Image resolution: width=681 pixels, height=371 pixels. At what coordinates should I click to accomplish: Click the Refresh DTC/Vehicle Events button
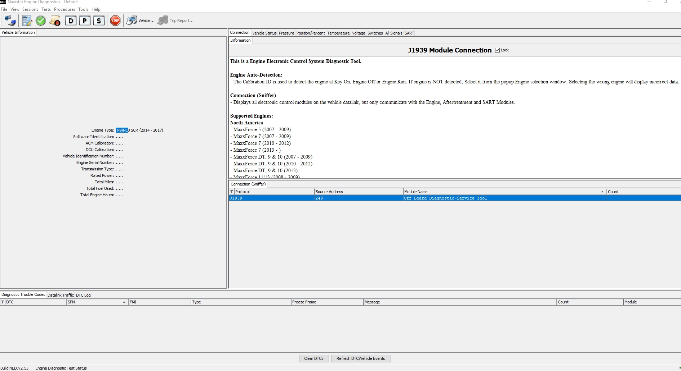click(x=361, y=358)
